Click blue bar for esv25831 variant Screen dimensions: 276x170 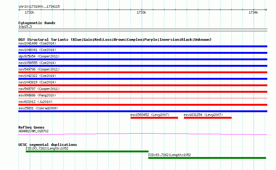tap(143, 111)
